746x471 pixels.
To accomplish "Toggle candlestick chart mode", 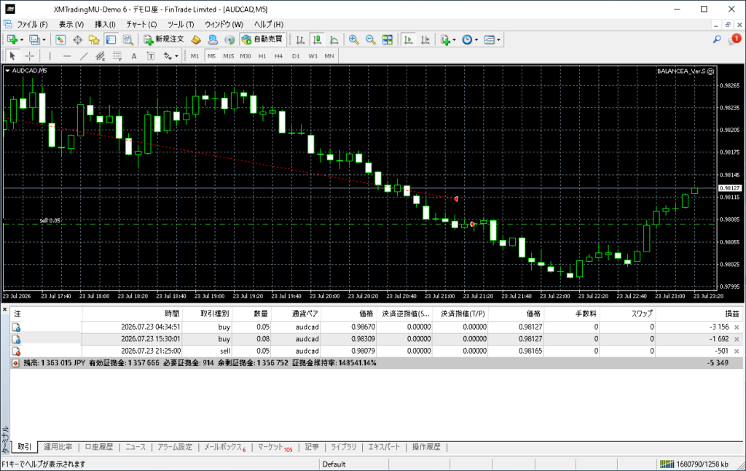I will 318,39.
